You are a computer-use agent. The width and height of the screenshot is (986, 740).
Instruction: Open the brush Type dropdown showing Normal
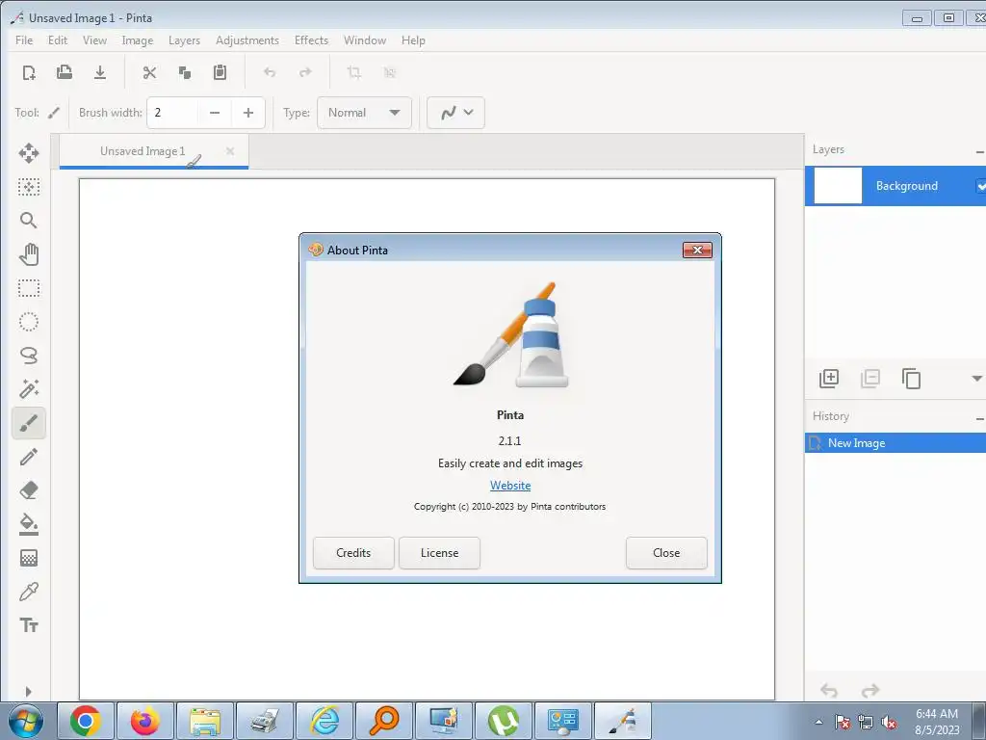coord(365,113)
